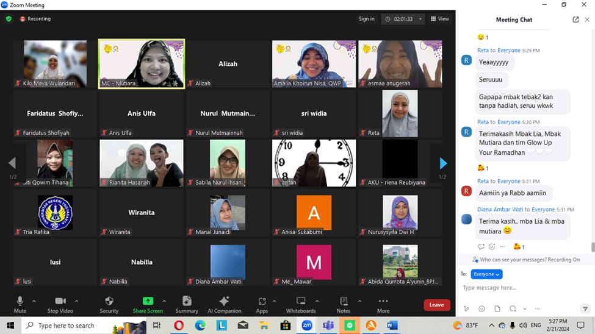Screen dimensions: 595x334
Task: Open the More menu in toolbar
Action: (383, 304)
